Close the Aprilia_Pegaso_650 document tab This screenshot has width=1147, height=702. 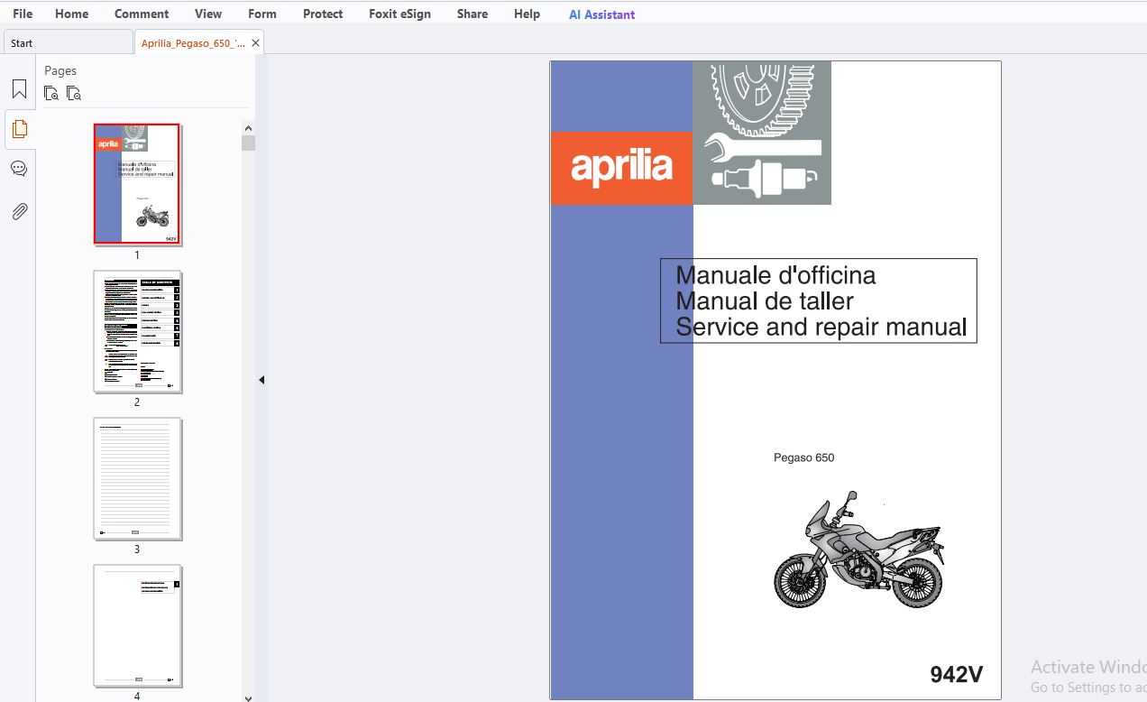click(x=255, y=42)
